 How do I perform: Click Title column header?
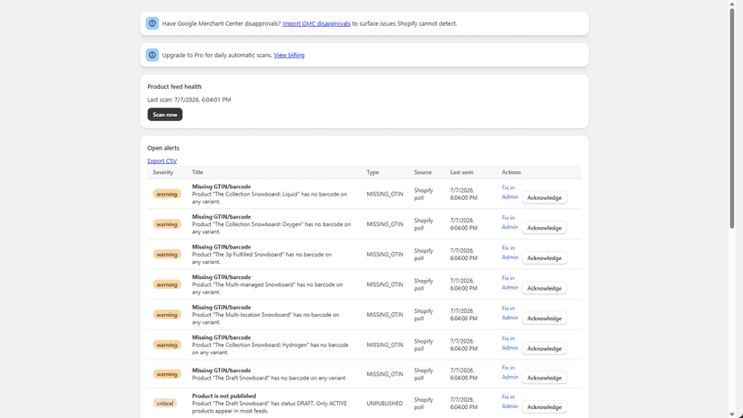pos(197,172)
